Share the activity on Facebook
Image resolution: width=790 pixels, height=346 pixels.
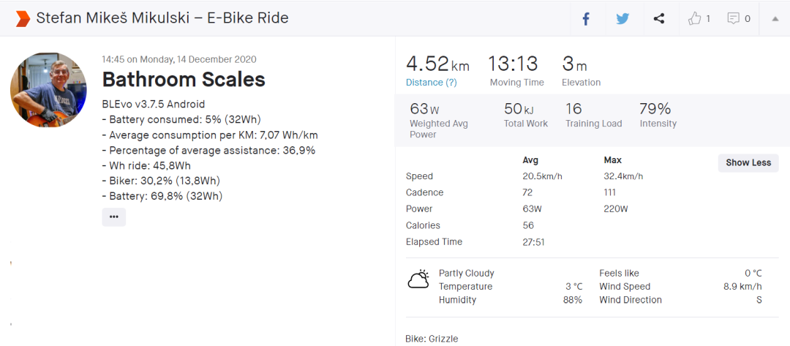coord(586,19)
